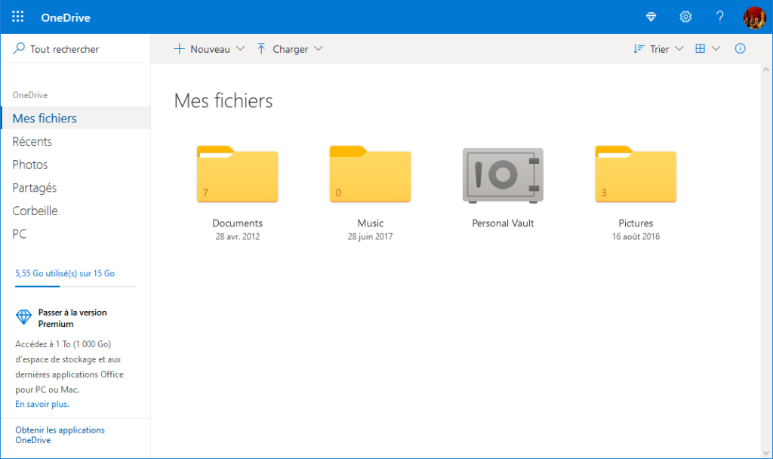Click the Trier button label
Screen dimensions: 773x459
(660, 49)
